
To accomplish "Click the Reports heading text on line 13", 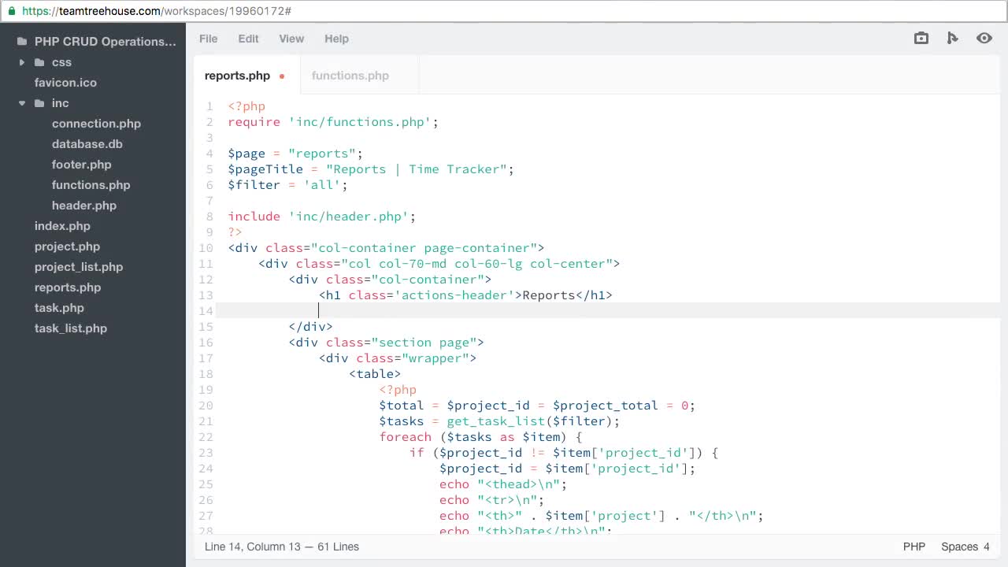I will [x=549, y=295].
